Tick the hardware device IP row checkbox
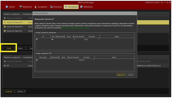The height and width of the screenshot is (98, 172). click(x=37, y=39)
